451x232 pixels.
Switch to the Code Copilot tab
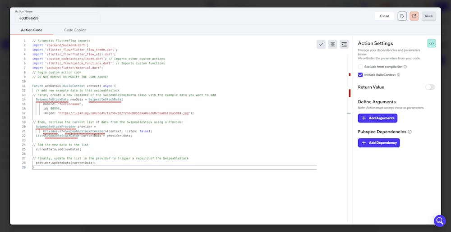tap(75, 30)
